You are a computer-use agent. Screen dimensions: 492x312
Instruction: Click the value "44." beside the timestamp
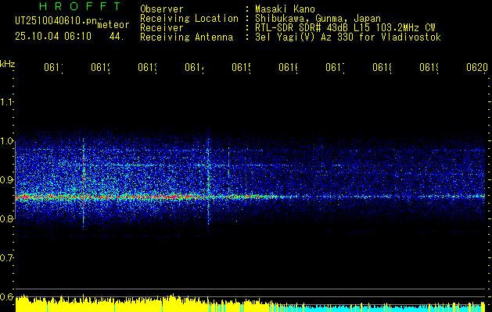coord(117,37)
